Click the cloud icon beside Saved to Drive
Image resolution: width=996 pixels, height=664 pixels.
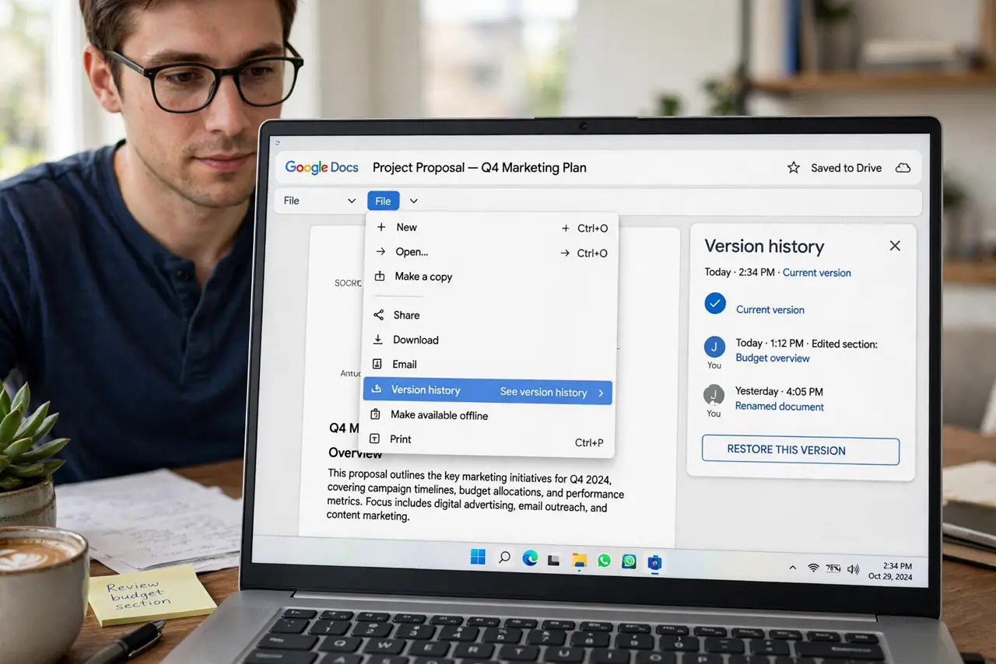pyautogui.click(x=903, y=168)
